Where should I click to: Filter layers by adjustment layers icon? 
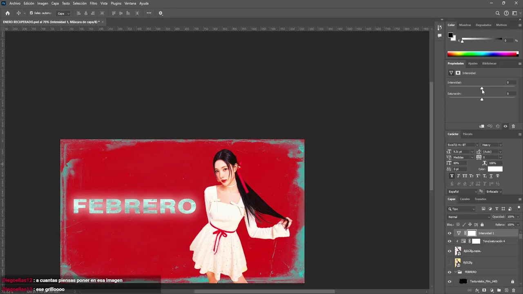click(x=490, y=209)
